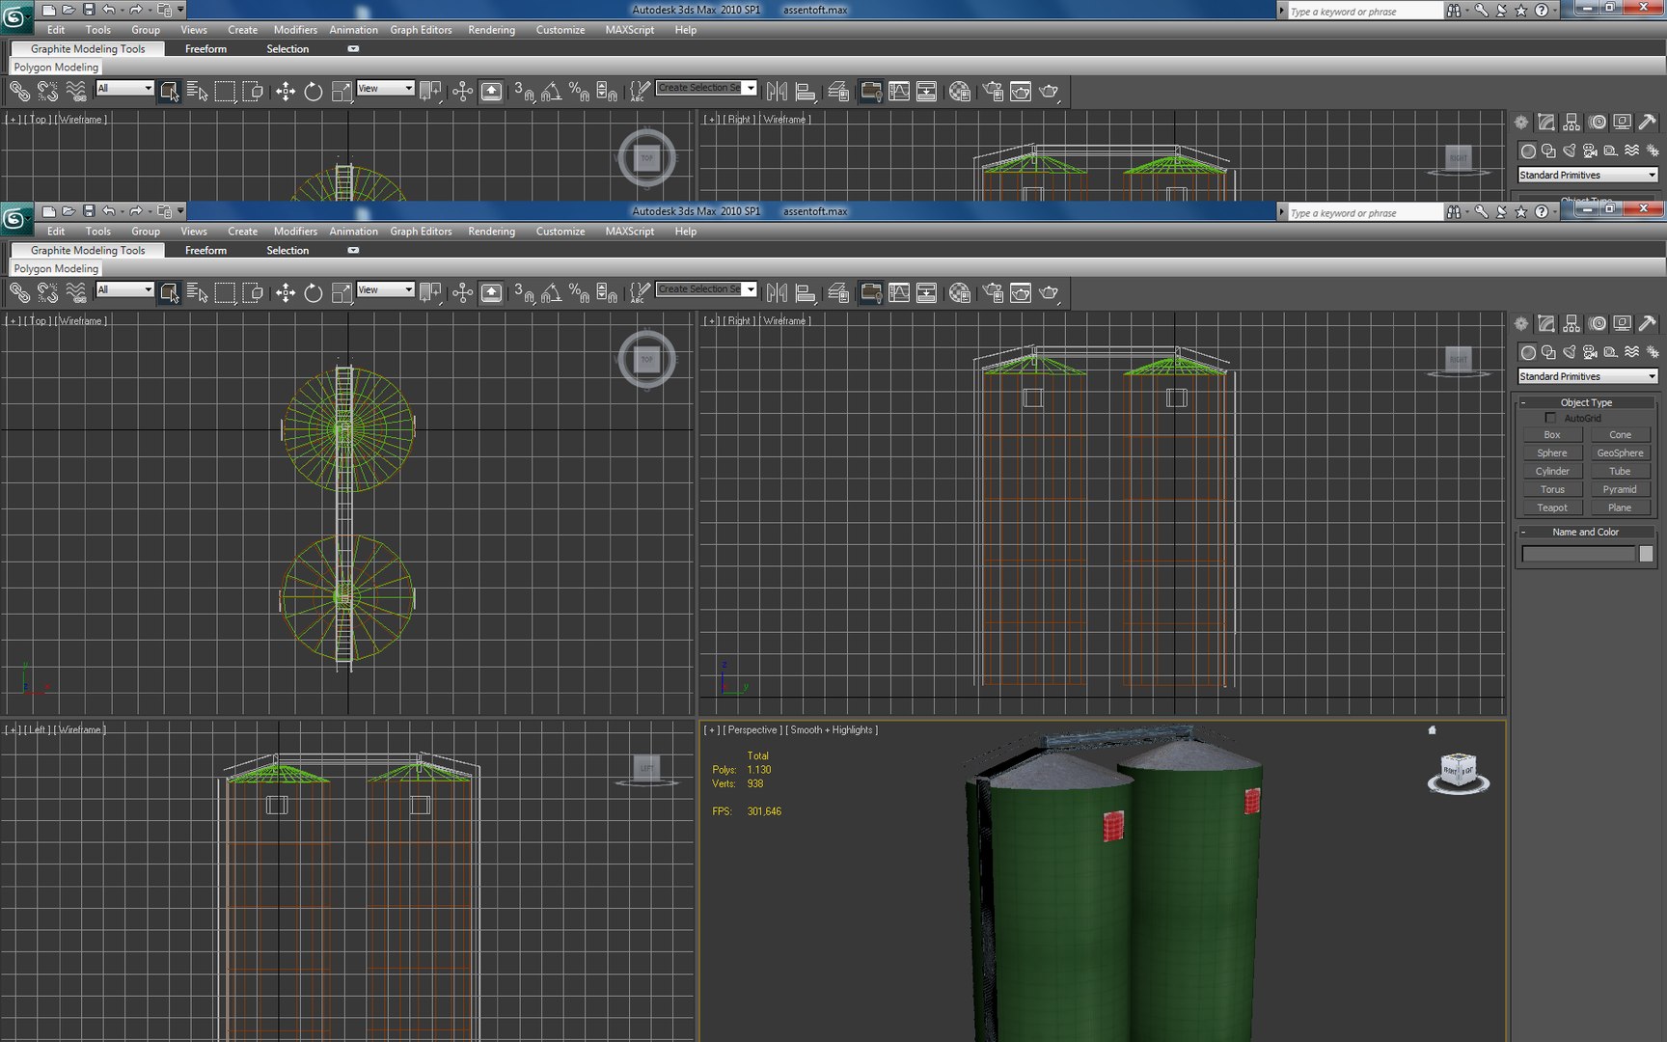Open lower command panel's Hierarchy tab
Viewport: 1667px width, 1042px height.
click(1571, 323)
